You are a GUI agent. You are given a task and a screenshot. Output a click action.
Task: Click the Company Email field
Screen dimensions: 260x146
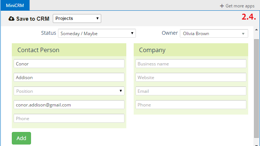191,91
